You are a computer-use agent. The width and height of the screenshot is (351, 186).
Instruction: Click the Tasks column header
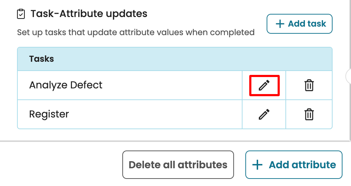point(41,59)
